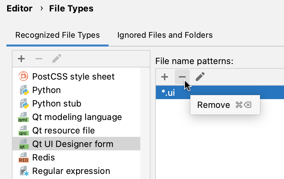
Task: Click the Regular expression file icon
Action: [x=24, y=171]
